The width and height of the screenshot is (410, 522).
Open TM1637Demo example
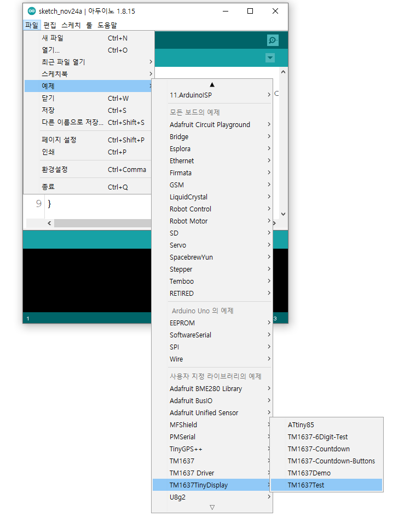[326, 473]
